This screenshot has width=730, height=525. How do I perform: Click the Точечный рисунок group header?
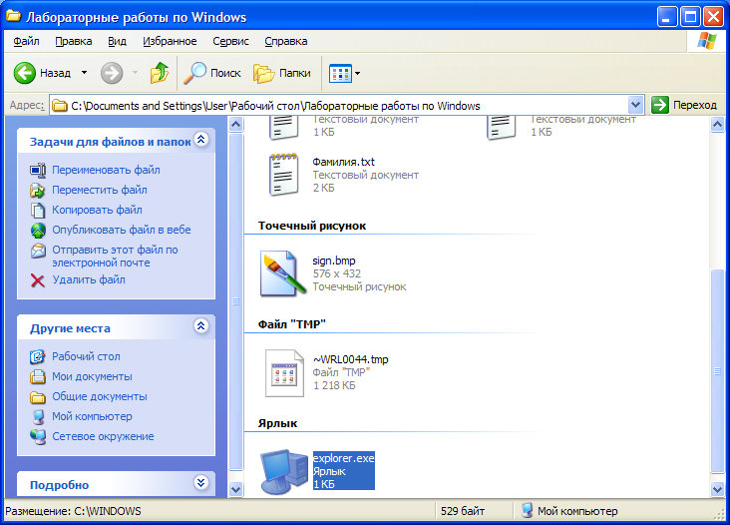312,226
